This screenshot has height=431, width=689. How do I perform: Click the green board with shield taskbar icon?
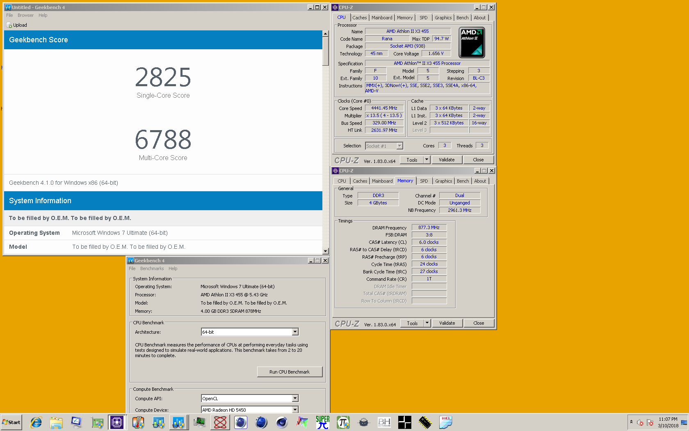[x=97, y=422]
